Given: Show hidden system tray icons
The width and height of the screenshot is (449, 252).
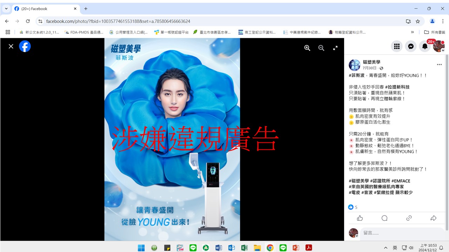Looking at the screenshot, I should click(x=386, y=248).
